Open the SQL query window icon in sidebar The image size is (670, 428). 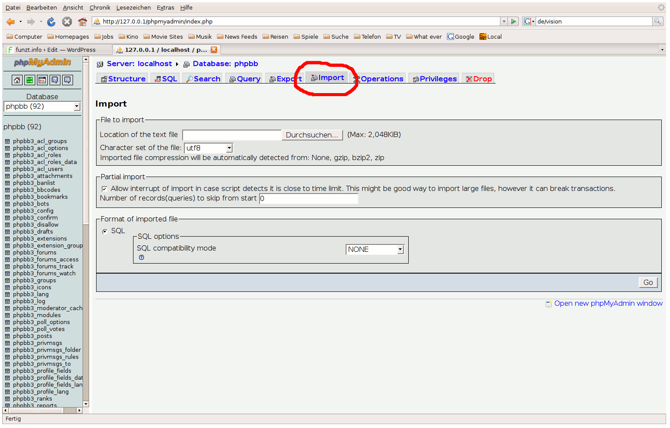click(x=42, y=80)
